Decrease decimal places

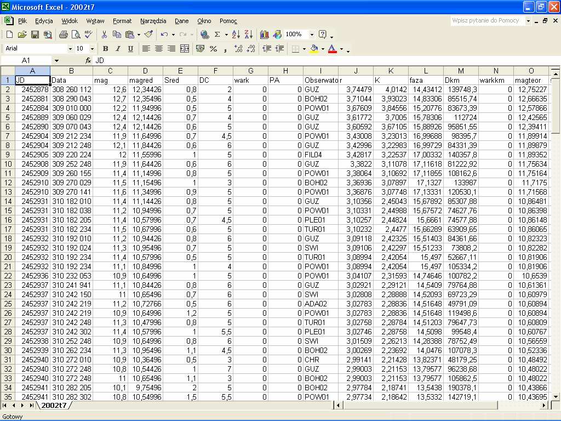click(251, 49)
